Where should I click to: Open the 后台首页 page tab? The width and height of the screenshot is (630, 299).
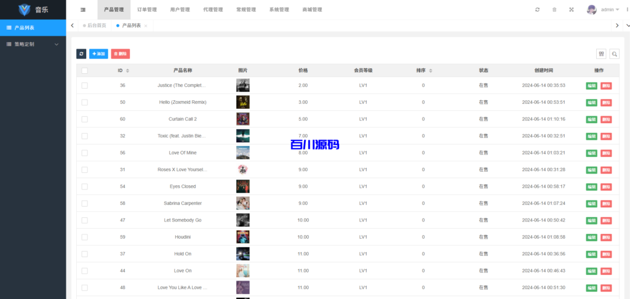(x=95, y=25)
